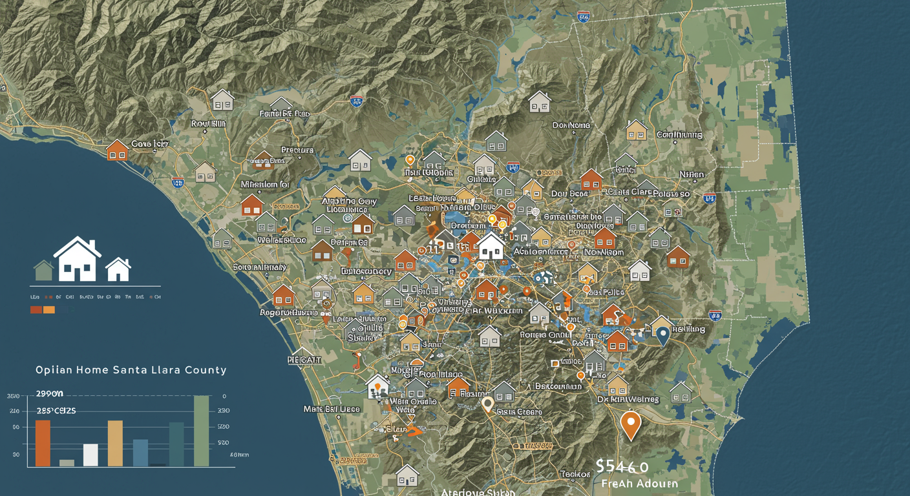The image size is (910, 496).
Task: Open the orange house marker near the coast
Action: [x=118, y=150]
